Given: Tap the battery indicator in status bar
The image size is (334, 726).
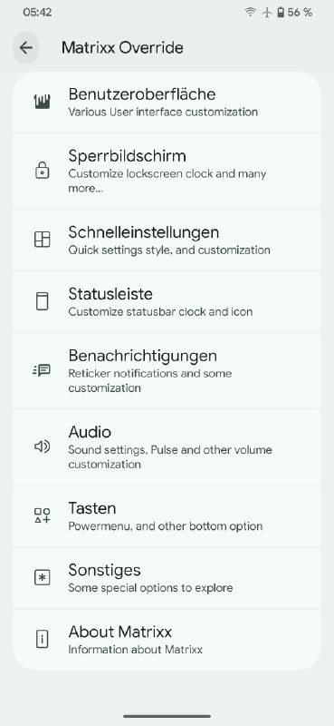Looking at the screenshot, I should [x=294, y=13].
